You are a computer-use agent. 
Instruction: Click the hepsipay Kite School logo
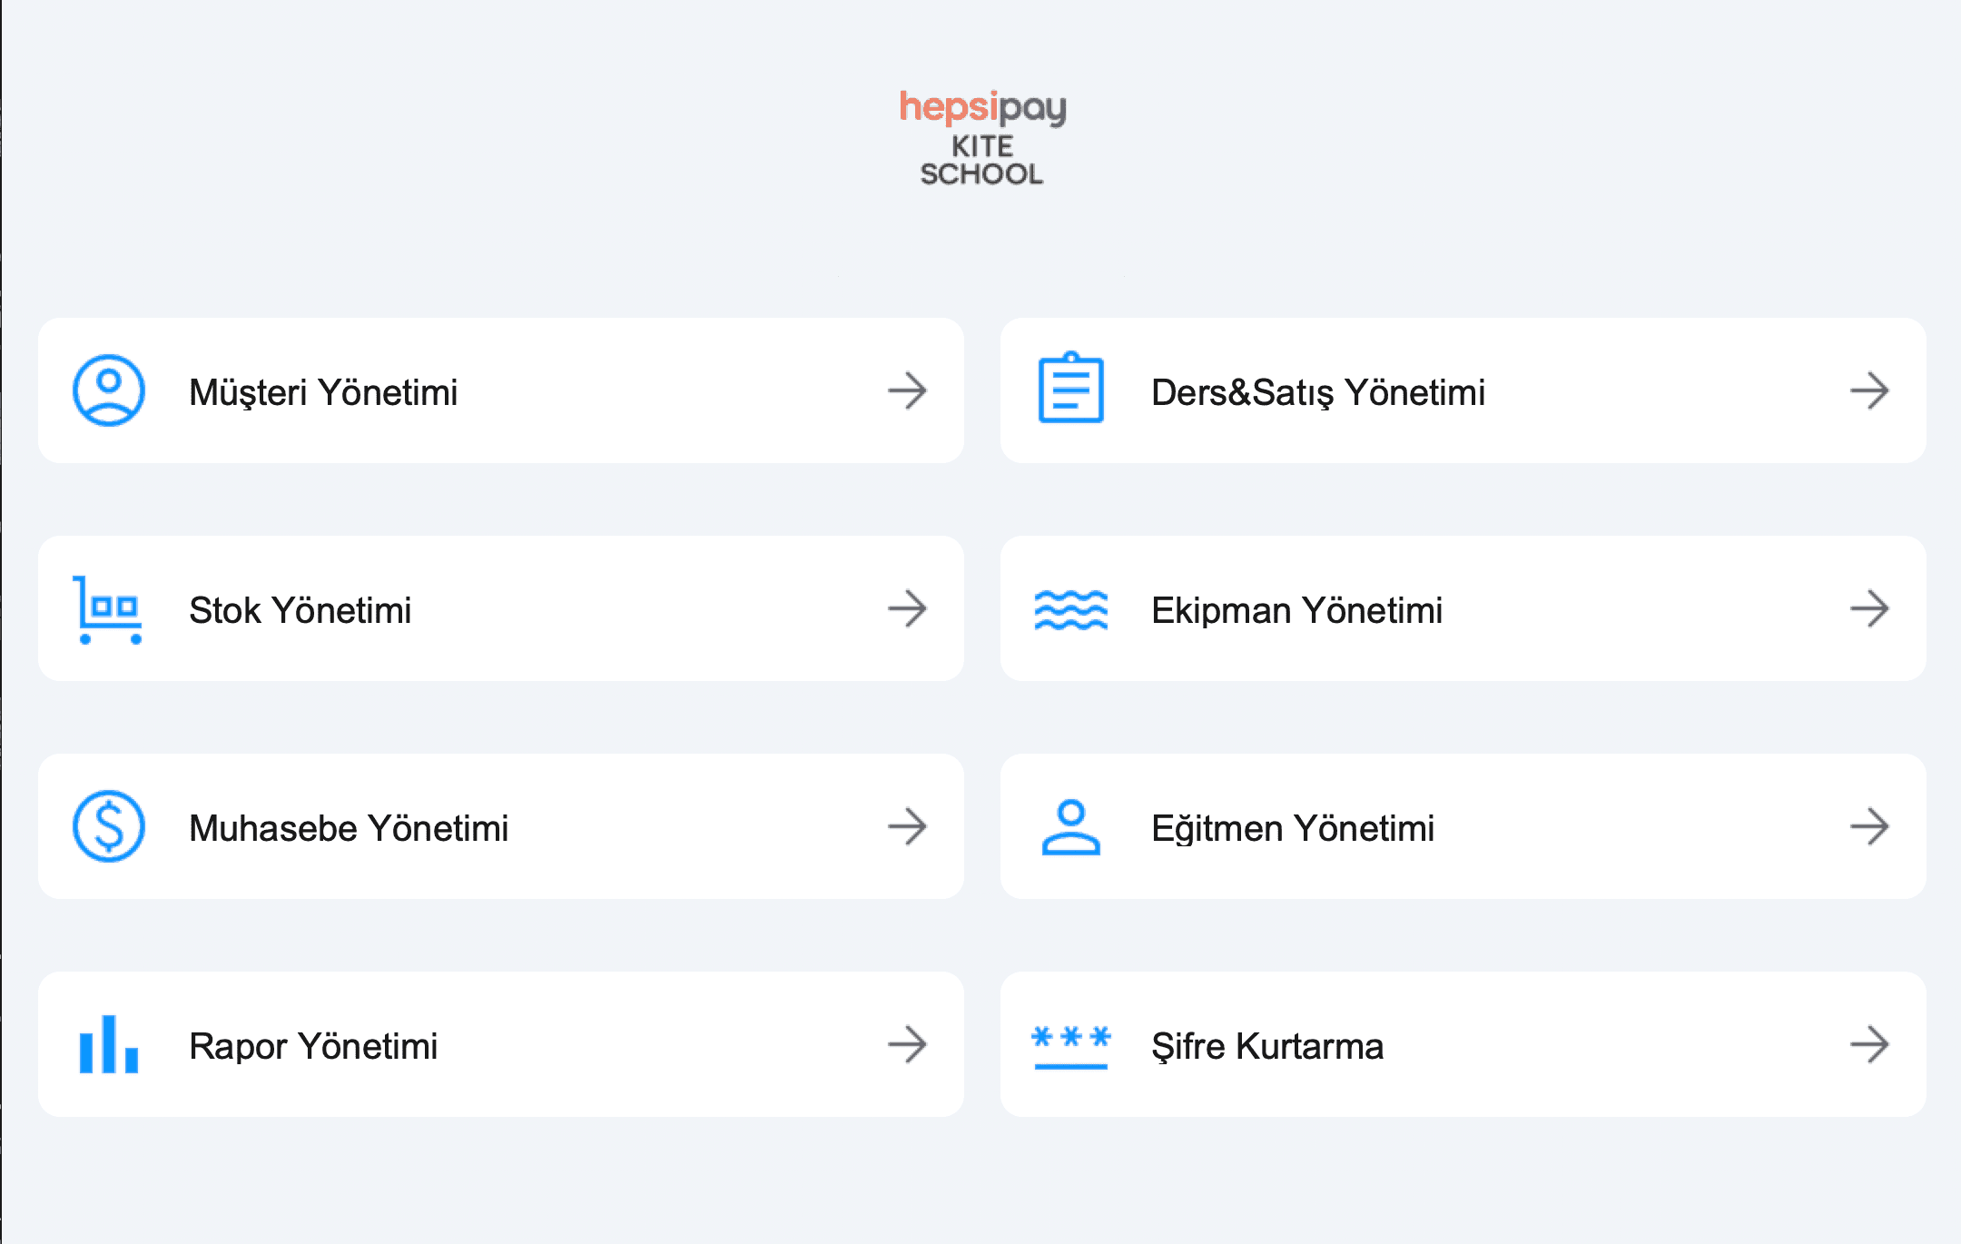point(980,136)
